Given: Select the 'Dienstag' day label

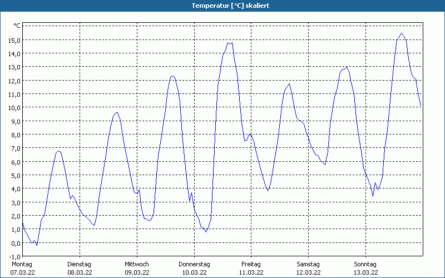Looking at the screenshot, I should click(x=79, y=265).
